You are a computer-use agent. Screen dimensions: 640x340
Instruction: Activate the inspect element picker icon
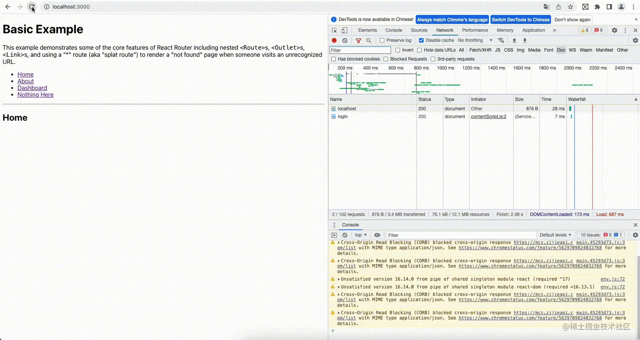tap(334, 30)
